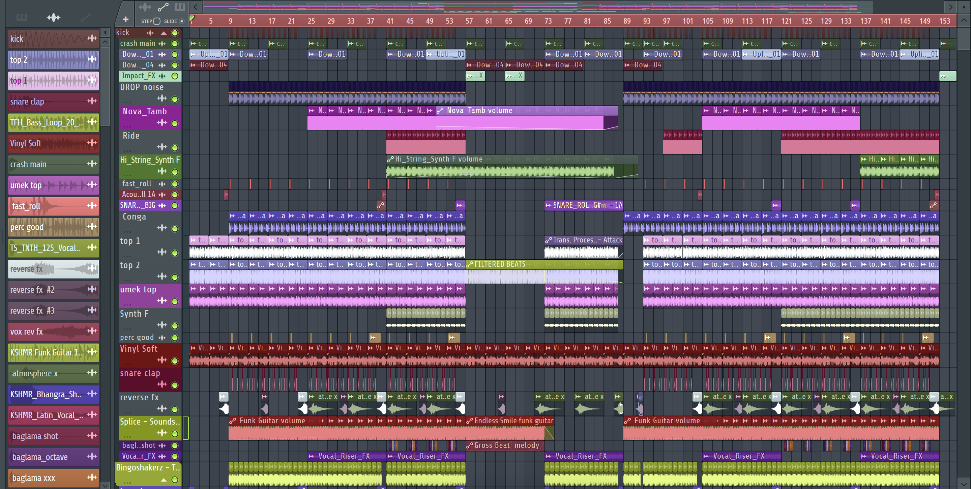The image size is (971, 489).
Task: Click waveform icon on picker item Vinyl Soft
Action: click(x=92, y=143)
